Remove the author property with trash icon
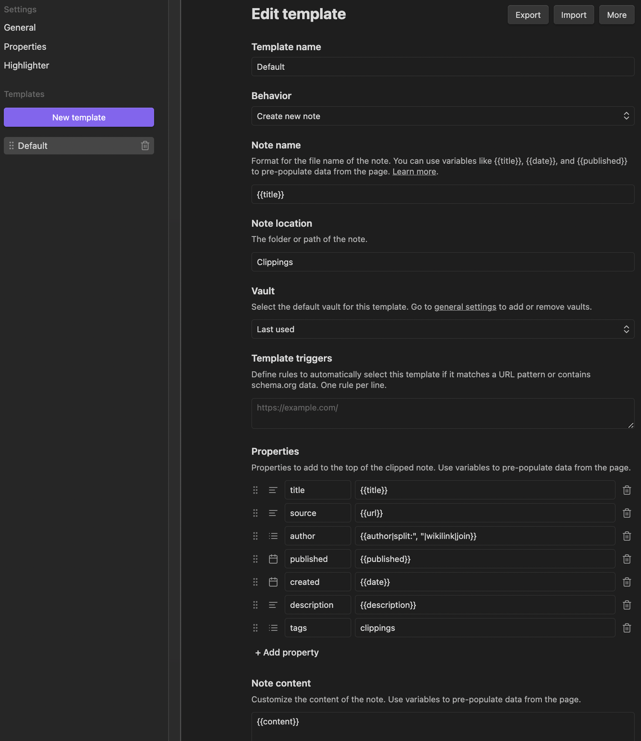 click(627, 536)
